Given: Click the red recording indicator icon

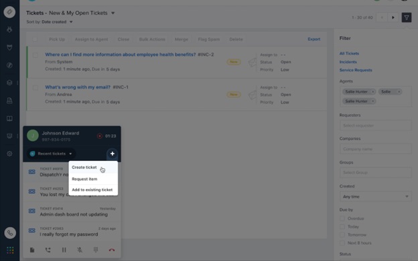Looking at the screenshot, I should click(x=100, y=136).
